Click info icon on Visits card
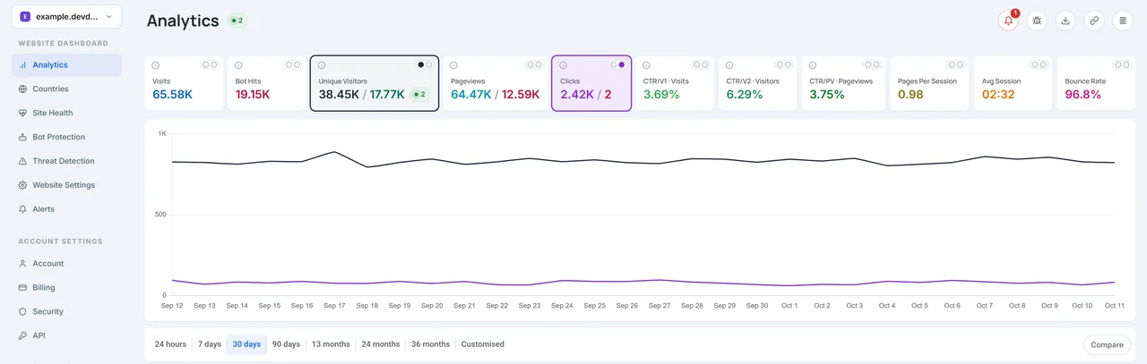This screenshot has width=1147, height=364. click(156, 65)
